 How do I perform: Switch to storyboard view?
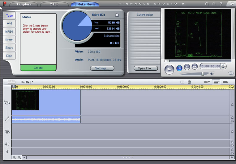click(207, 82)
